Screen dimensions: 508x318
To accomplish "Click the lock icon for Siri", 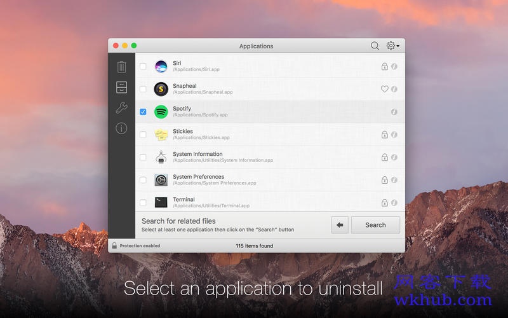I will (x=385, y=66).
